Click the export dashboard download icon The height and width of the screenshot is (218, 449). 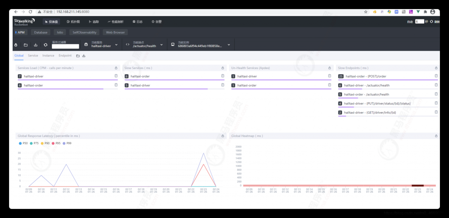[35, 45]
